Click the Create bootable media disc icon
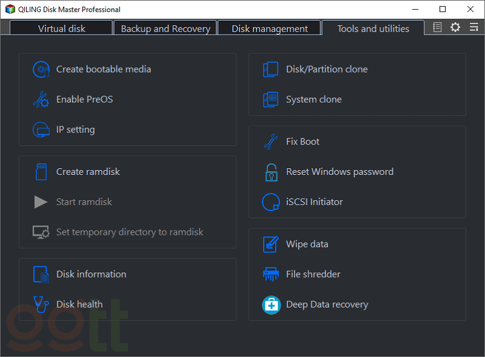485x357 pixels. tap(41, 70)
